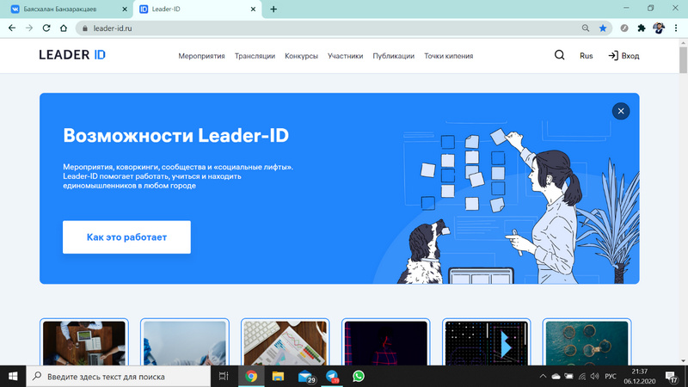
Task: Open Telegram from the taskbar
Action: click(x=332, y=376)
